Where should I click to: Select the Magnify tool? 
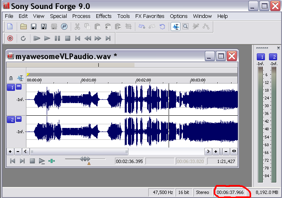185,27
